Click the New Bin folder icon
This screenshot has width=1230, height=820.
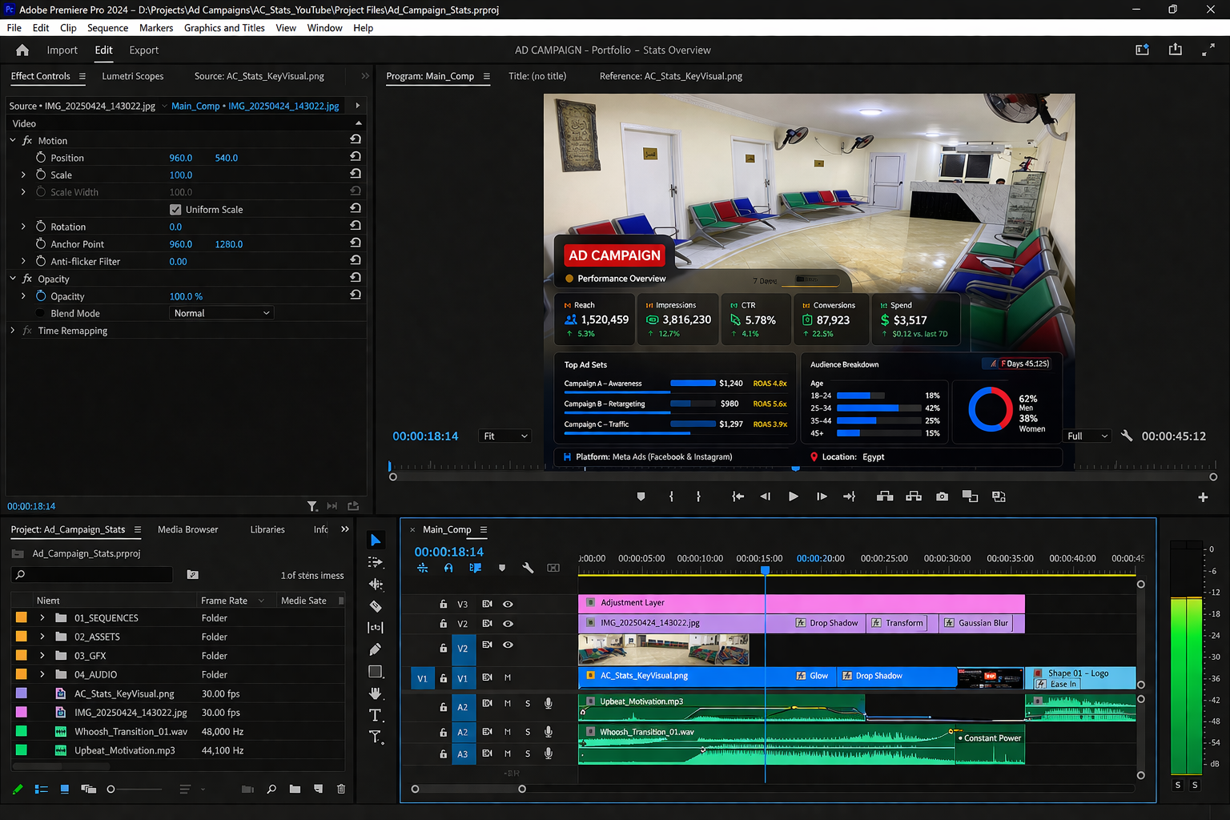pyautogui.click(x=295, y=789)
